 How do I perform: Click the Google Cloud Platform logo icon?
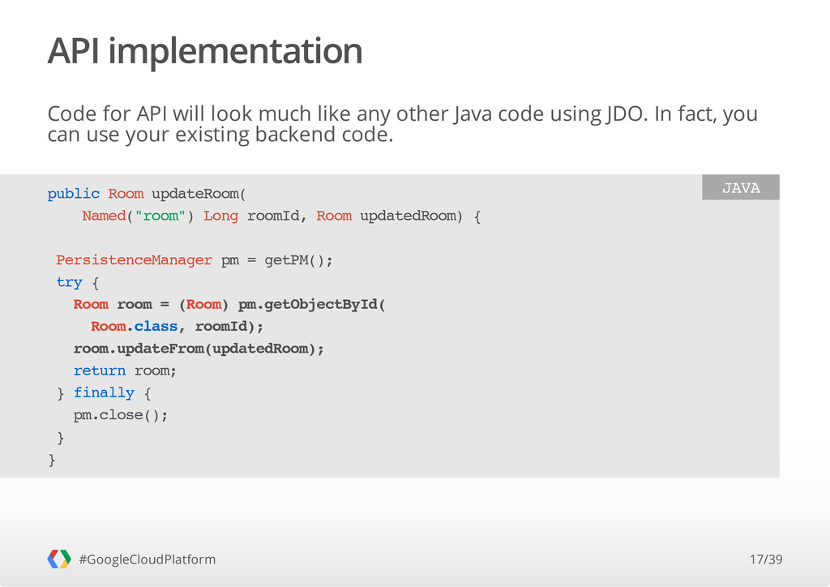[x=58, y=559]
